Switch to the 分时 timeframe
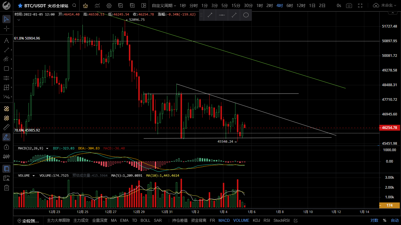Viewport: 401px width, 225px height. pyautogui.click(x=193, y=6)
